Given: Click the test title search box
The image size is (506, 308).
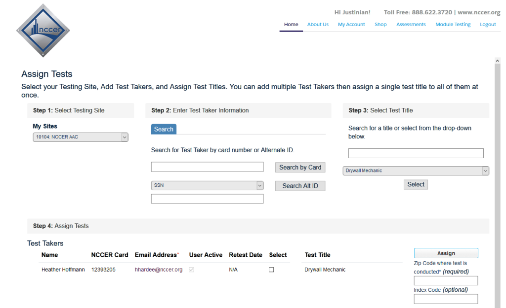Looking at the screenshot, I should [416, 153].
